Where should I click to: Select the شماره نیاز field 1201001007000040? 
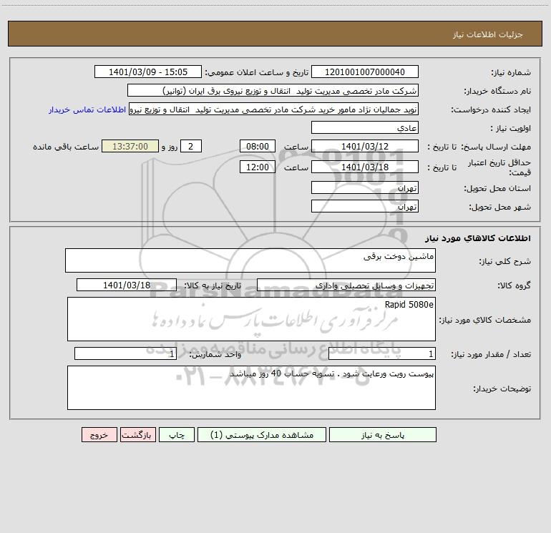365,72
